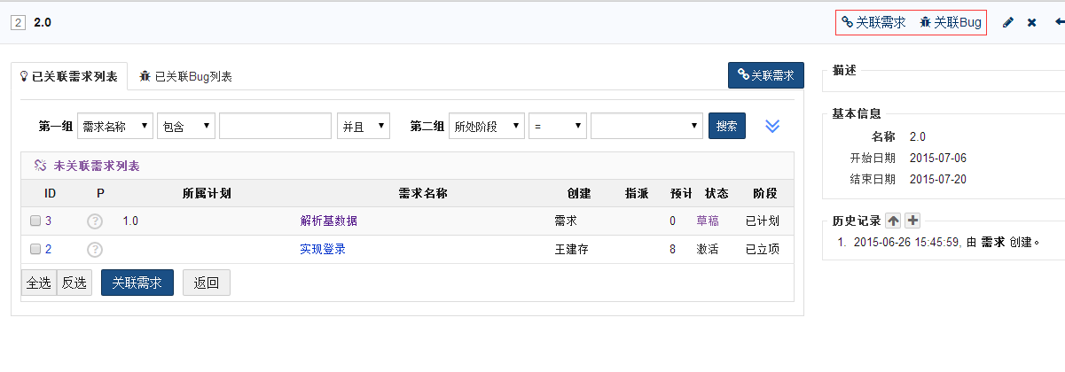Click the pencil edit plan icon
This screenshot has width=1065, height=372.
tap(1008, 23)
